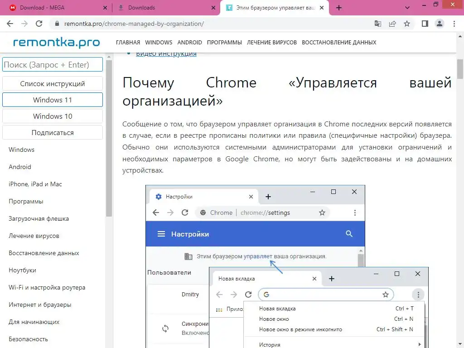This screenshot has height=348, width=464.
Task: Minimize the browser window
Action: pyautogui.click(x=424, y=5)
